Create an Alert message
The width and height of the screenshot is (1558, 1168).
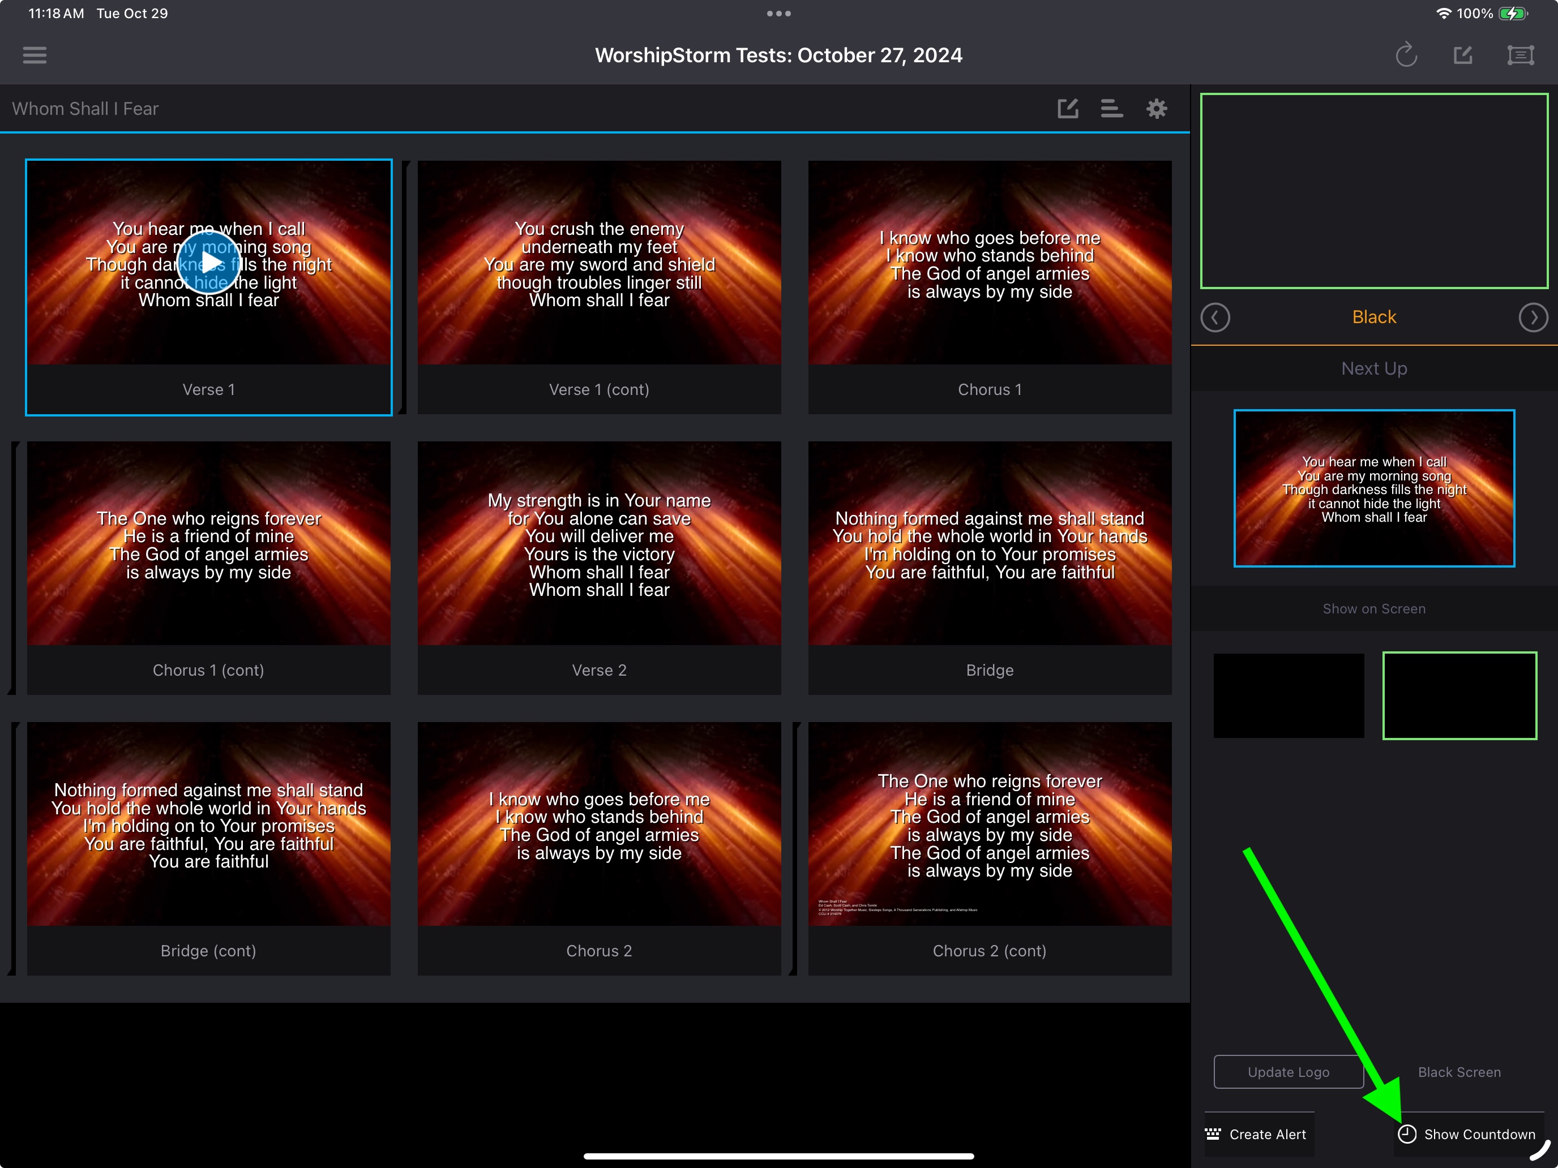tap(1257, 1134)
